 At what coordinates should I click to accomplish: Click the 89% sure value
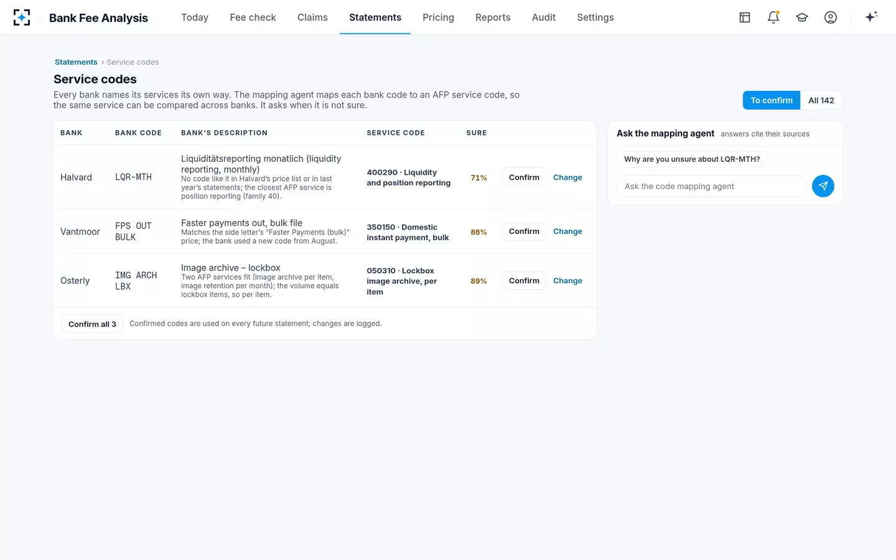pyautogui.click(x=478, y=281)
